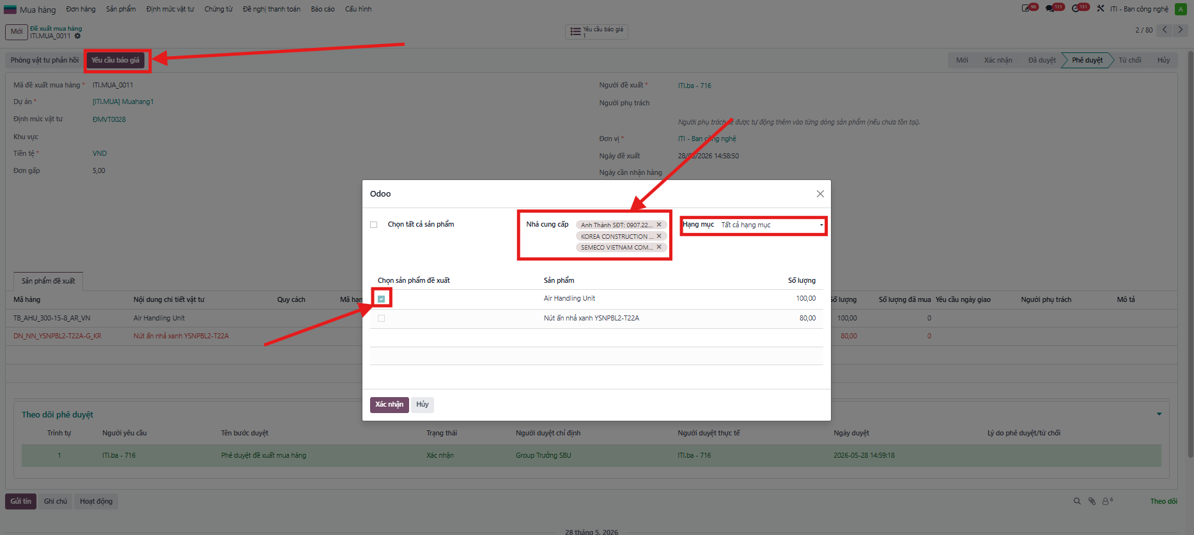1194x535 pixels.
Task: Switch company via ITI - Ban công nghệ
Action: coord(1139,9)
